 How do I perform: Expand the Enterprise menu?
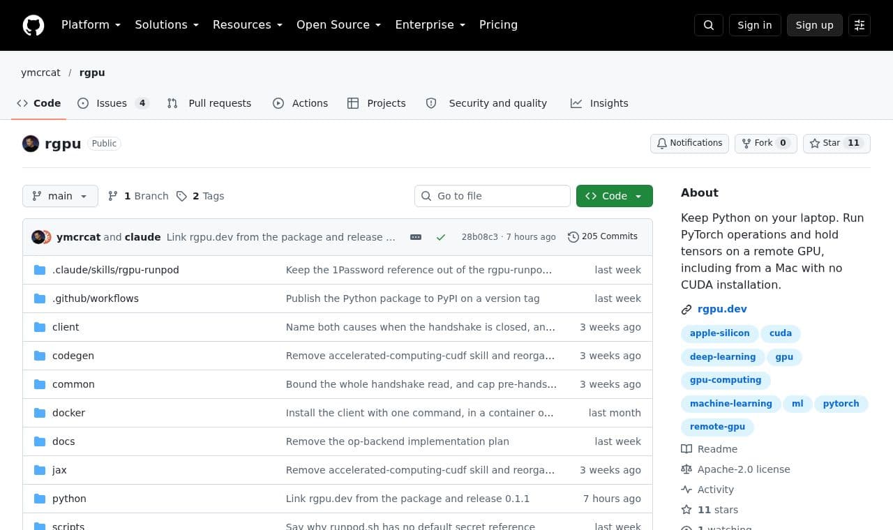[430, 25]
